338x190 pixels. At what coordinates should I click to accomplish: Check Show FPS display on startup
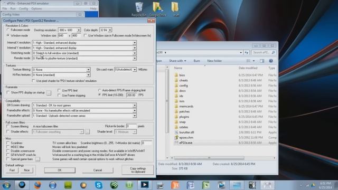click(x=8, y=92)
